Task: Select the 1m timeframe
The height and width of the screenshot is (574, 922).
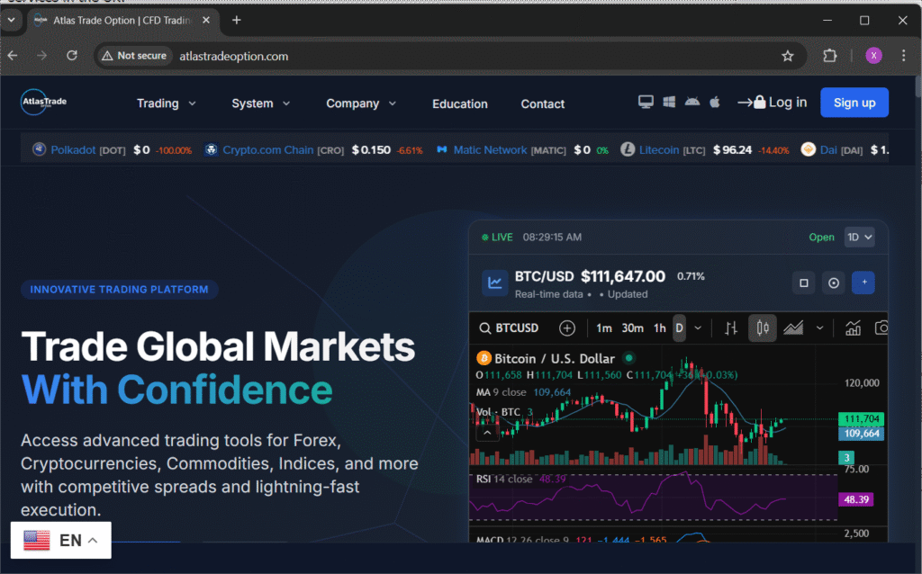Action: [603, 328]
